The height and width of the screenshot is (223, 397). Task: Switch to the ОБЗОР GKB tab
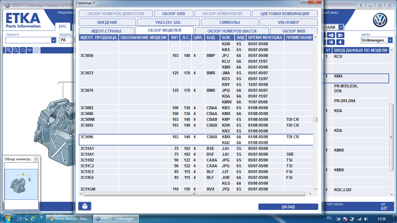[173, 14]
